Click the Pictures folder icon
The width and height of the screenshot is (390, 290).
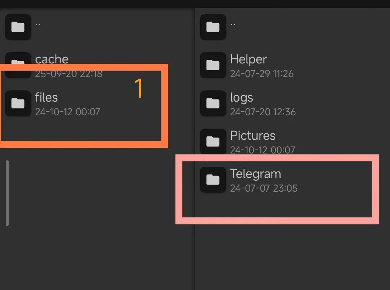pyautogui.click(x=213, y=142)
